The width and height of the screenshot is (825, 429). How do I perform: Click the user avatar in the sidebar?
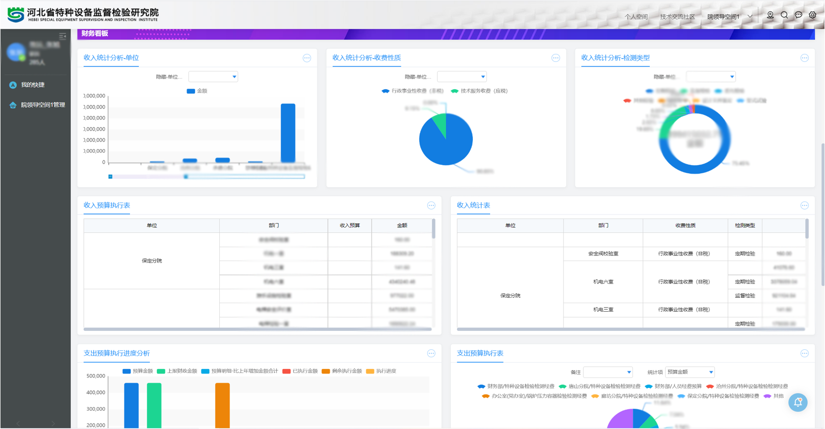[16, 52]
